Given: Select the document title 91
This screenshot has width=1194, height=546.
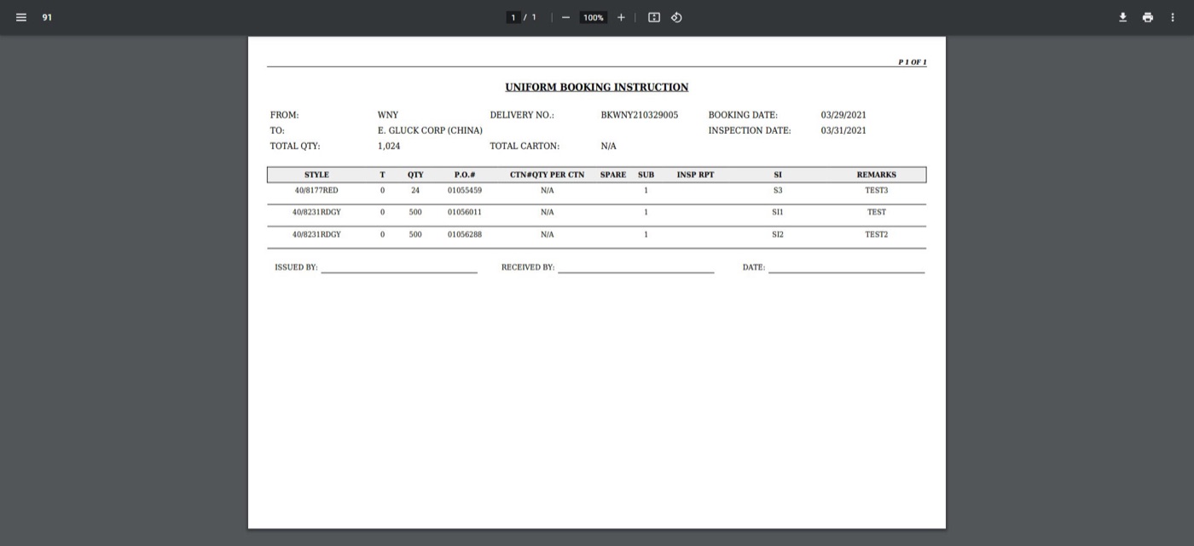Looking at the screenshot, I should pyautogui.click(x=47, y=17).
